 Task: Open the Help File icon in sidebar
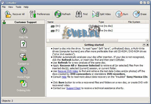pyautogui.click(x=23, y=30)
